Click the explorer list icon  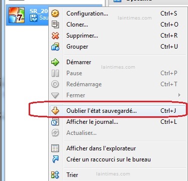(x=55, y=148)
